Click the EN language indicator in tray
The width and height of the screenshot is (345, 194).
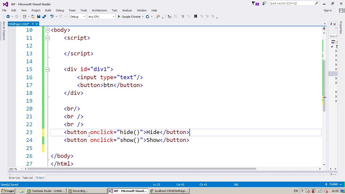point(296,191)
